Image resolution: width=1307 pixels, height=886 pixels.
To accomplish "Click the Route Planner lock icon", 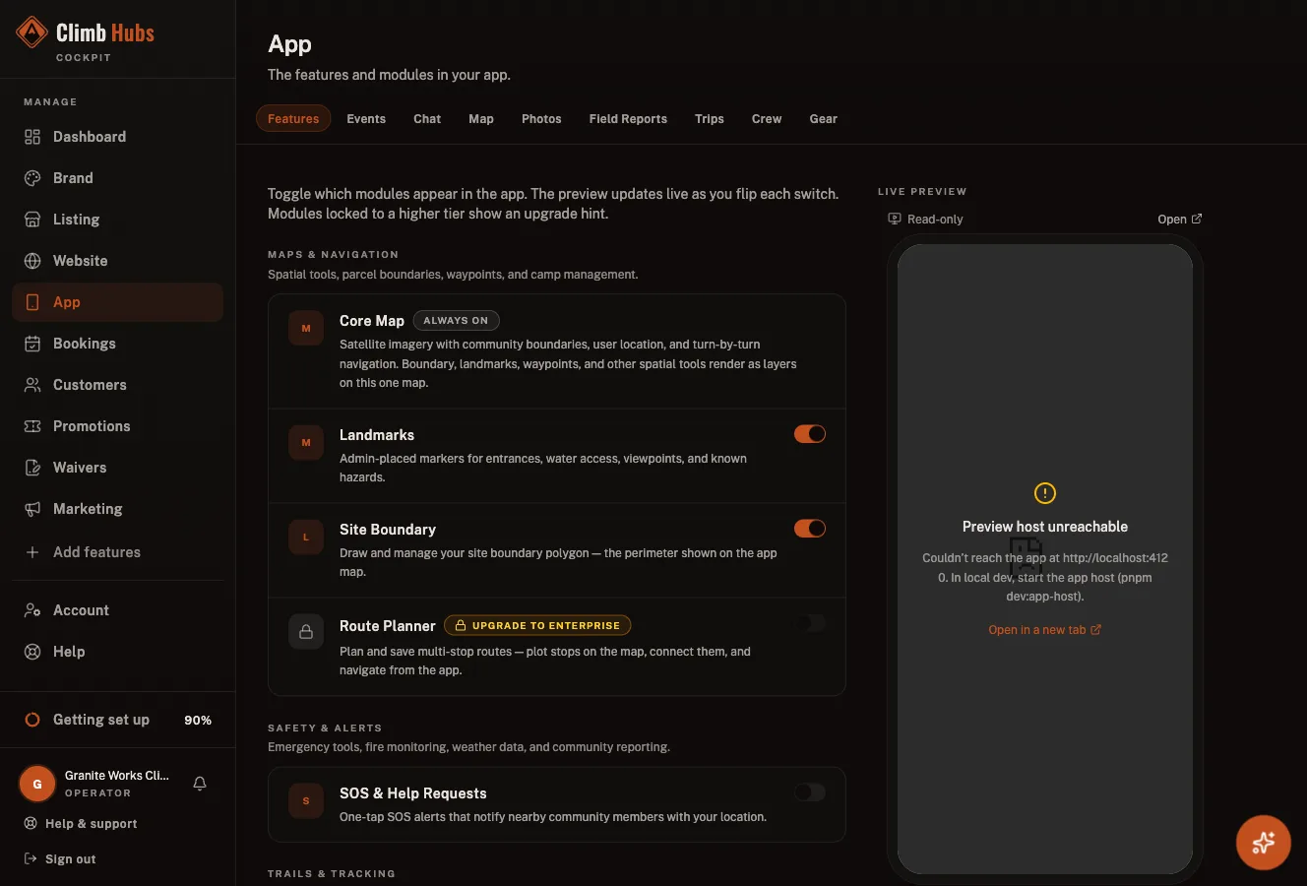I will pyautogui.click(x=306, y=631).
